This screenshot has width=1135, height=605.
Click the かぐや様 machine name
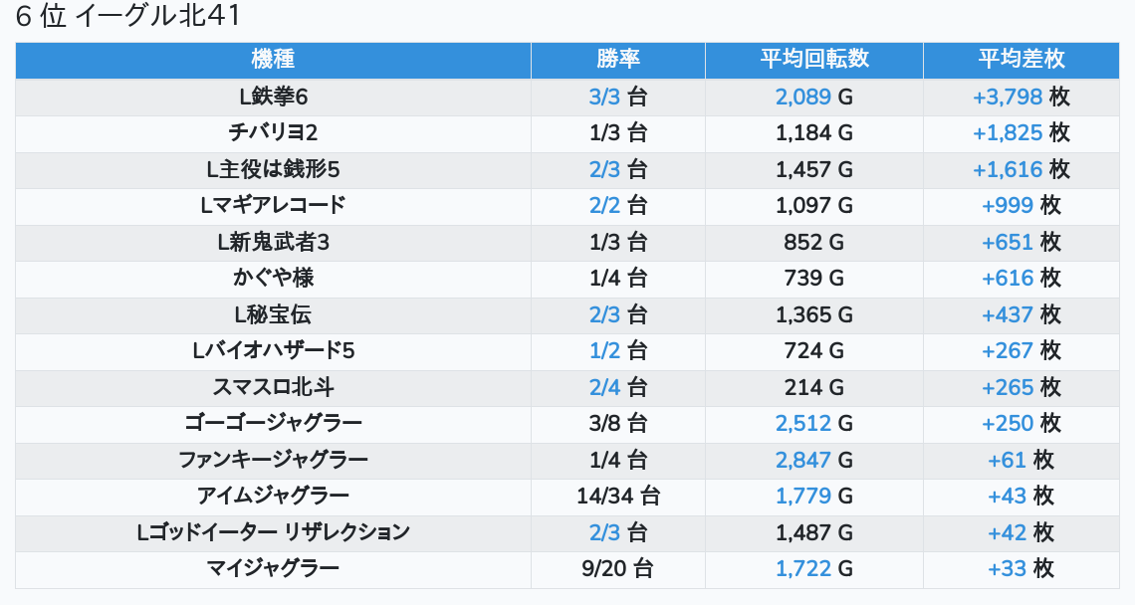(x=273, y=278)
